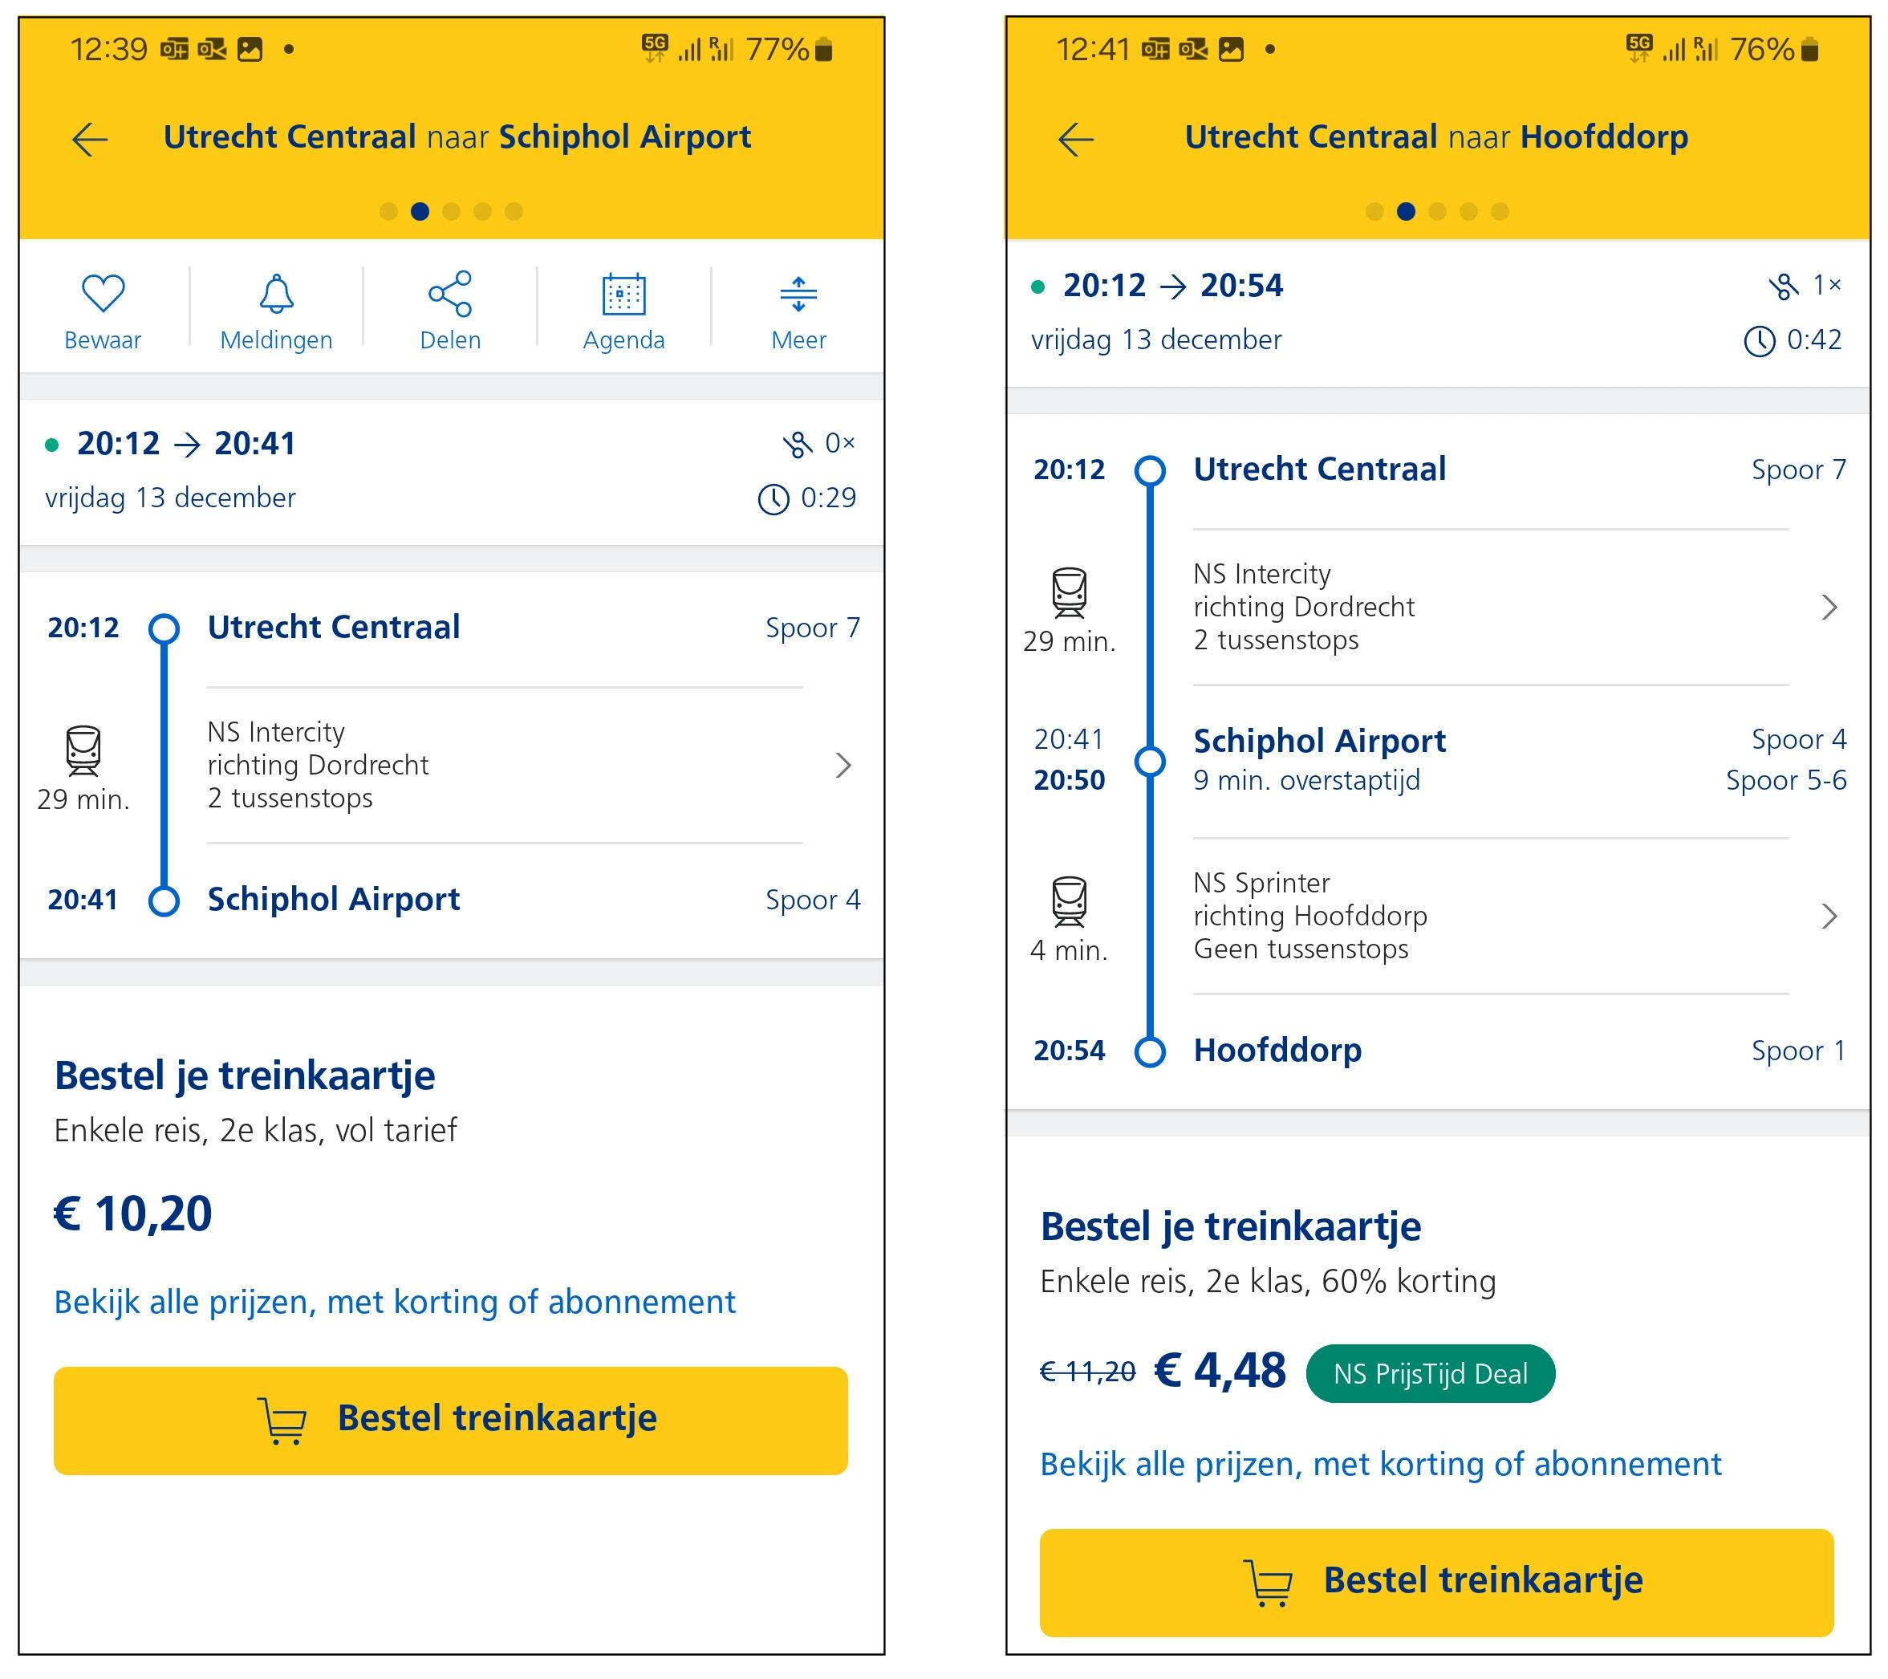Go back from Schiphol Airport trip screen
The height and width of the screenshot is (1679, 1888).
(x=91, y=139)
